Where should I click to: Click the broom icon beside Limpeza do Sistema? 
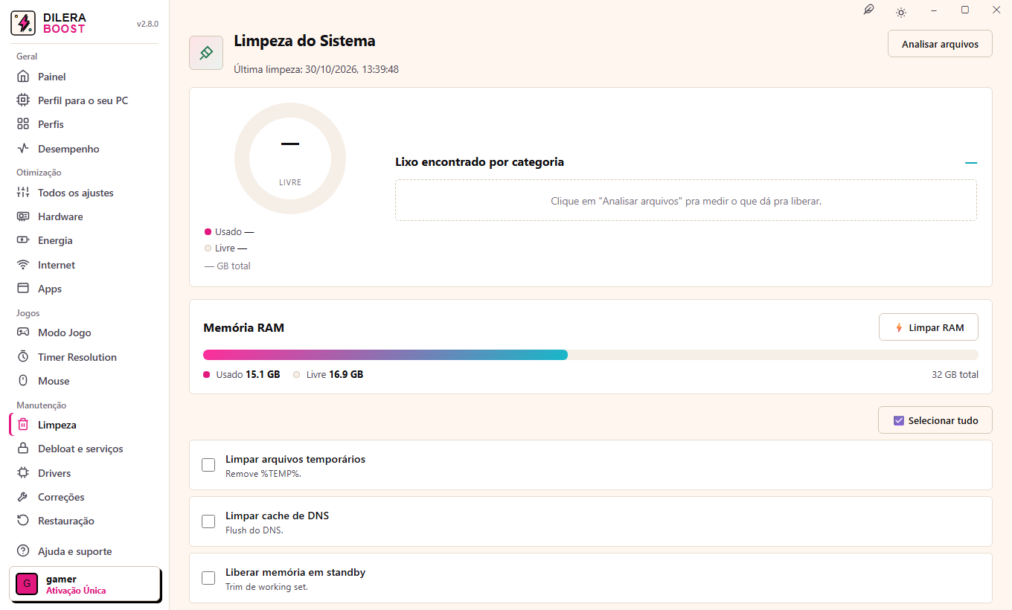pos(206,53)
